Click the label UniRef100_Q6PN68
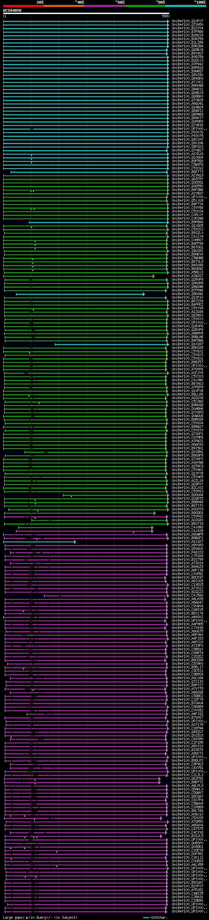This screenshot has width=209, height=920. click(187, 114)
